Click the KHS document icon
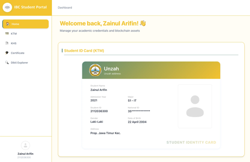The width and height of the screenshot is (250, 162). [x=7, y=43]
